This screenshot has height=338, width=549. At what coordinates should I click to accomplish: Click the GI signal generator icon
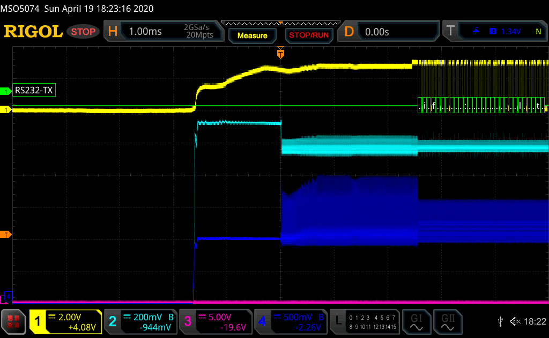tap(416, 321)
